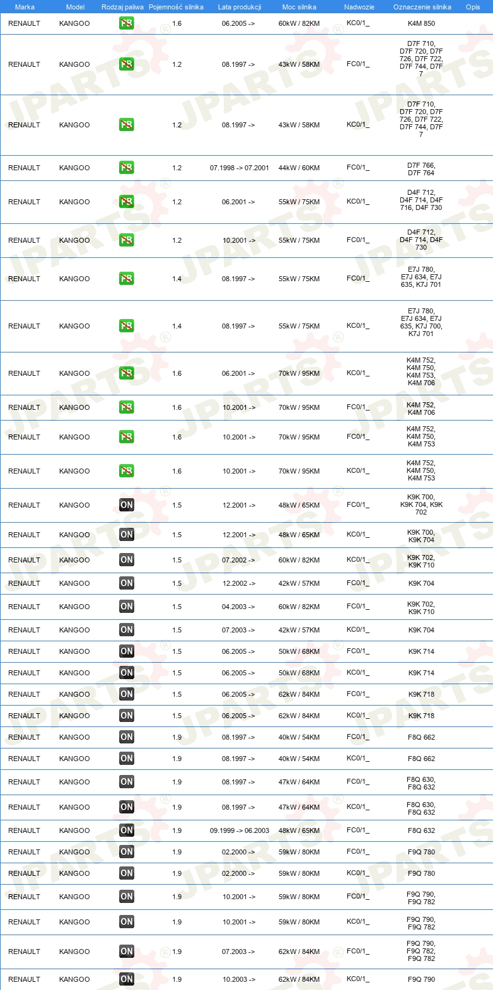This screenshot has width=493, height=990.
Task: Click diesel ON icon in 09.1999 -> 06.2003 row
Action: (127, 830)
